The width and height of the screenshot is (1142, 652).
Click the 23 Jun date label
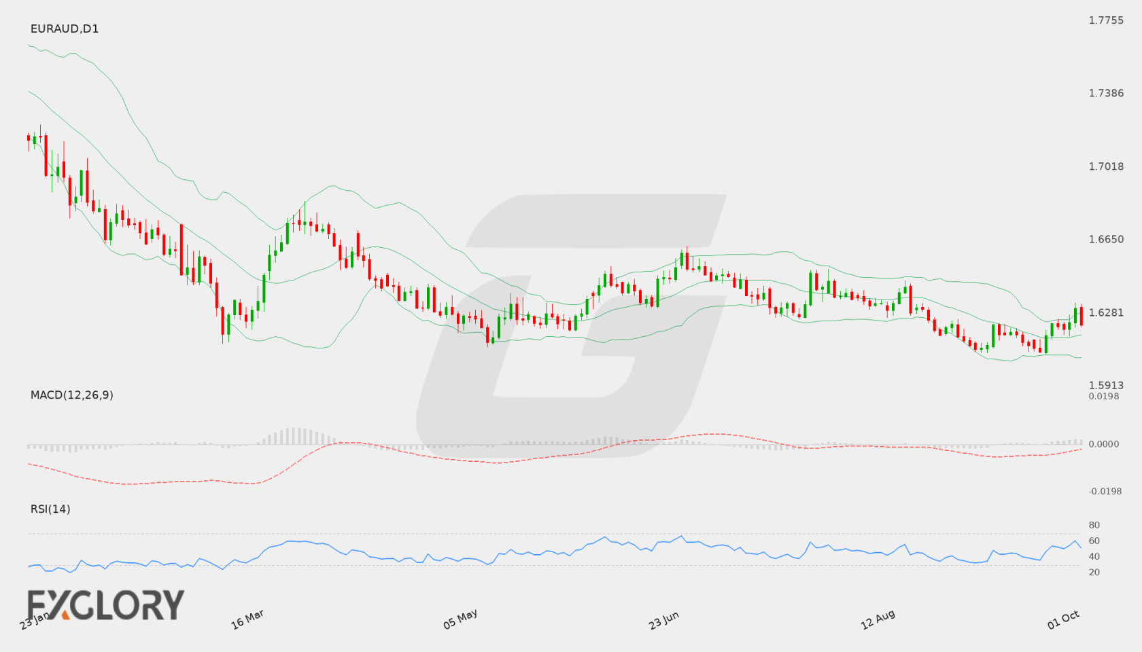tap(663, 619)
